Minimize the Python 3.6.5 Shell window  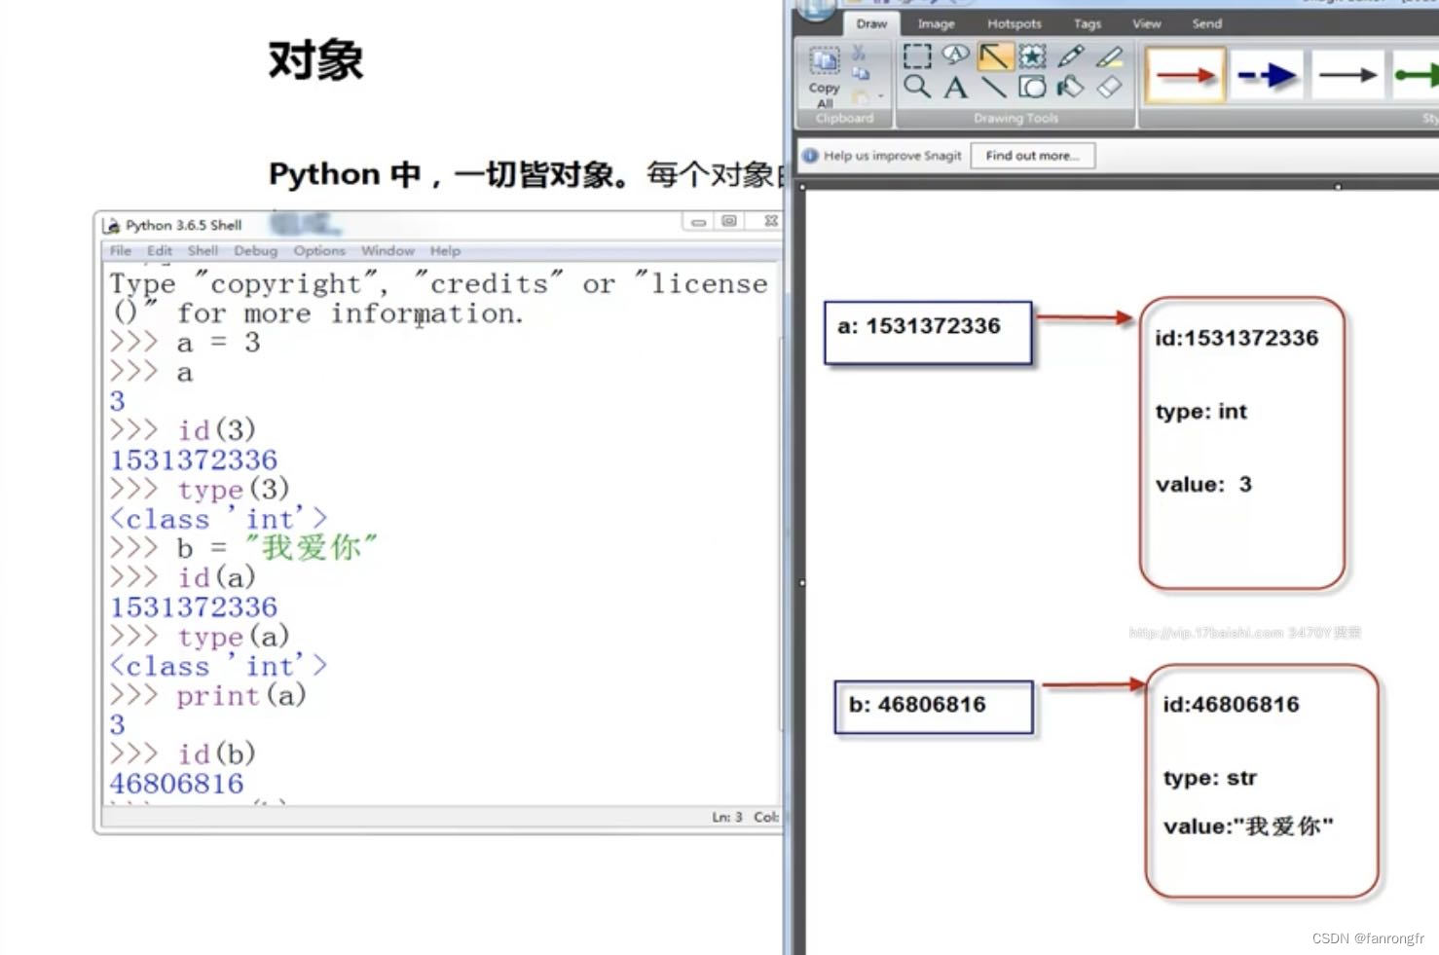coord(698,222)
